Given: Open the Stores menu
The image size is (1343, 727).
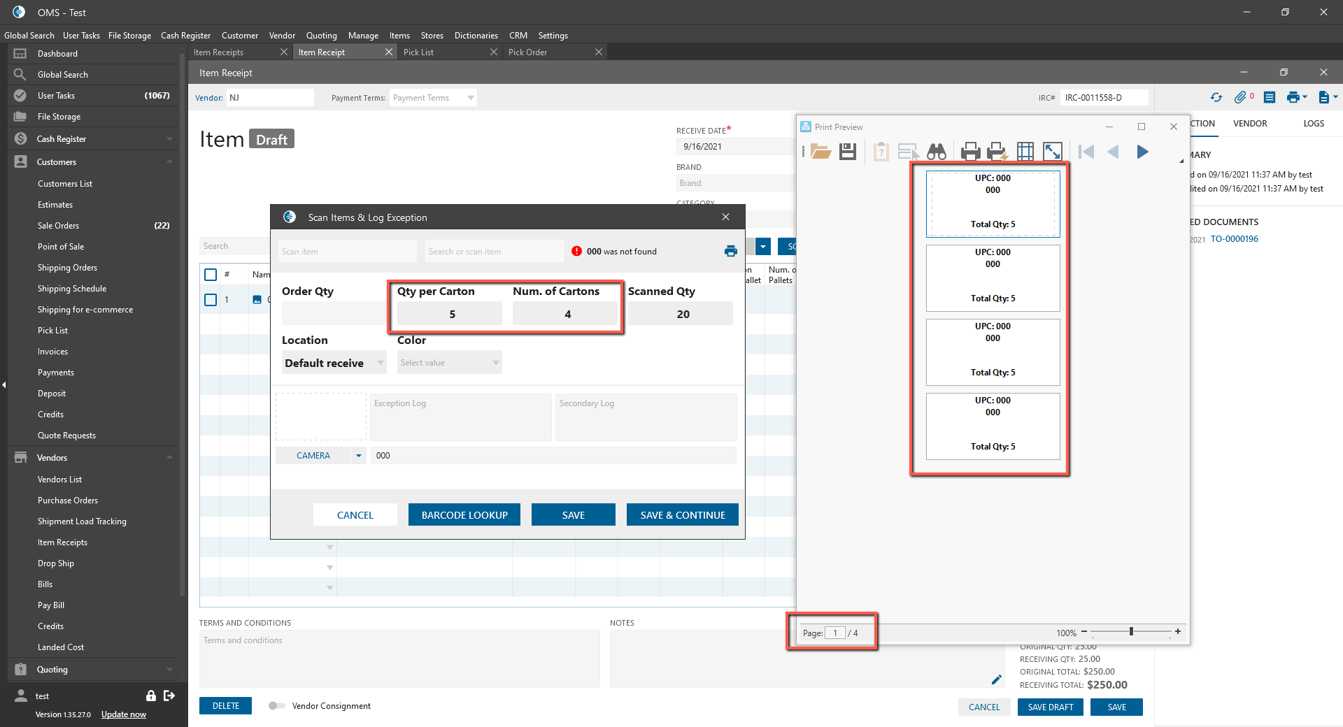Looking at the screenshot, I should point(432,36).
